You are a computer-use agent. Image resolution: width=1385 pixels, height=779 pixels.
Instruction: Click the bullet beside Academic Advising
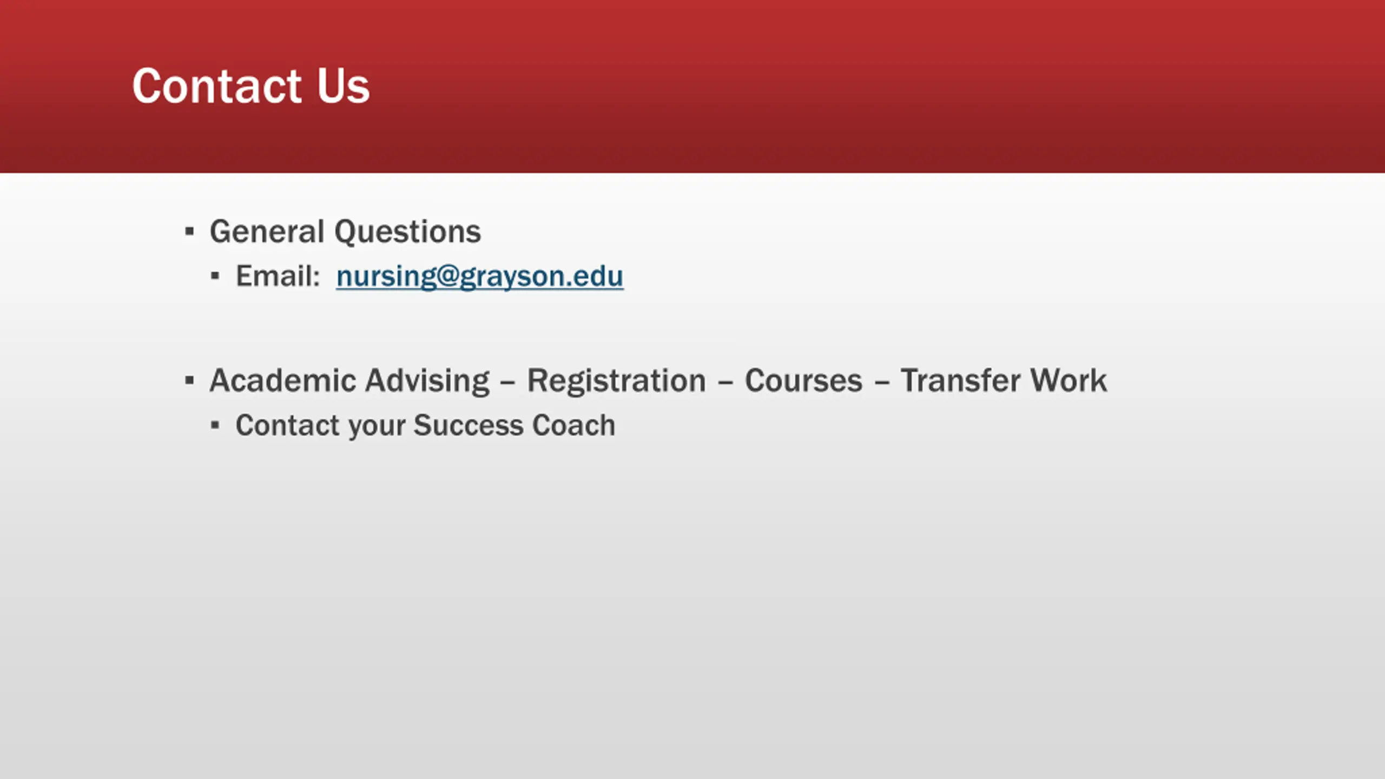click(189, 381)
